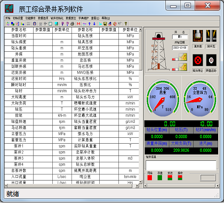Click the red crossed-circle bit stop icon
This screenshot has width=224, height=203.
pos(198,60)
